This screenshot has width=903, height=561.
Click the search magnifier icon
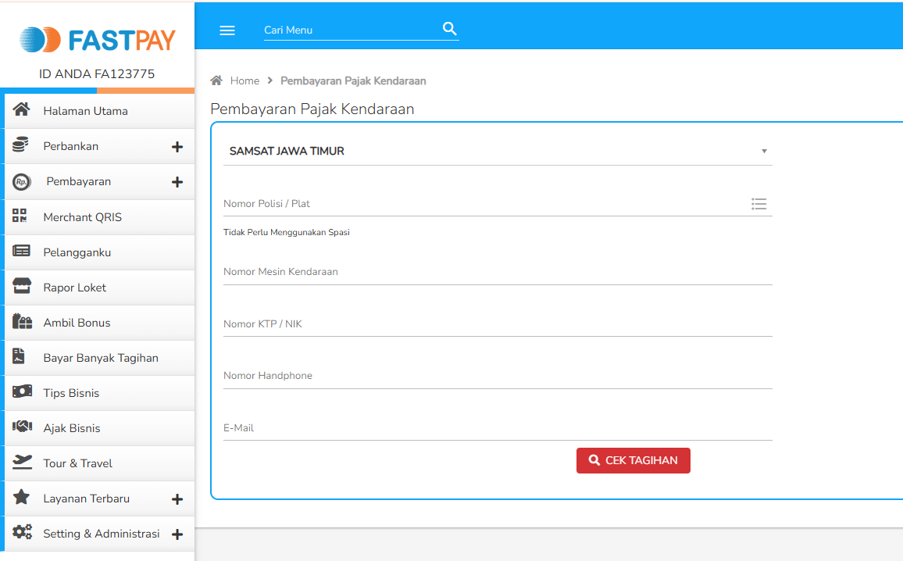point(449,28)
